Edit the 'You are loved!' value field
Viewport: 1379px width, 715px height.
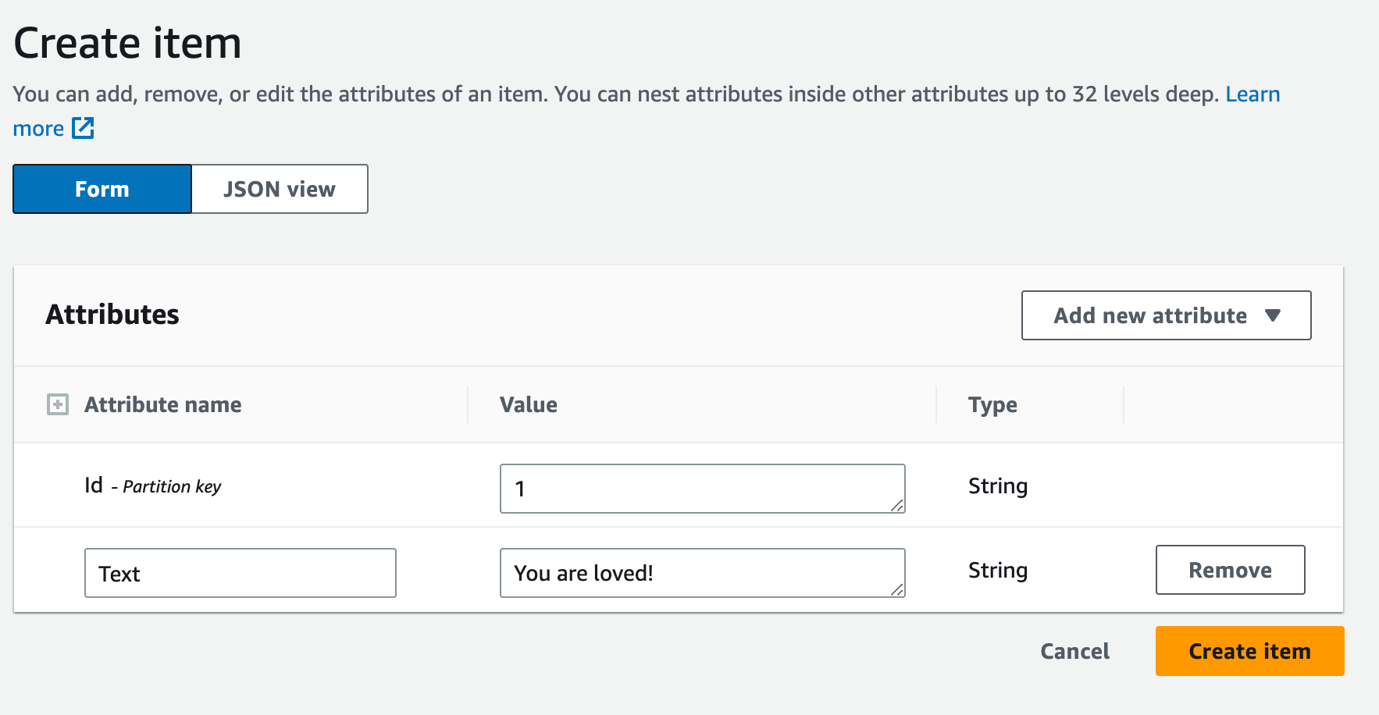(702, 573)
